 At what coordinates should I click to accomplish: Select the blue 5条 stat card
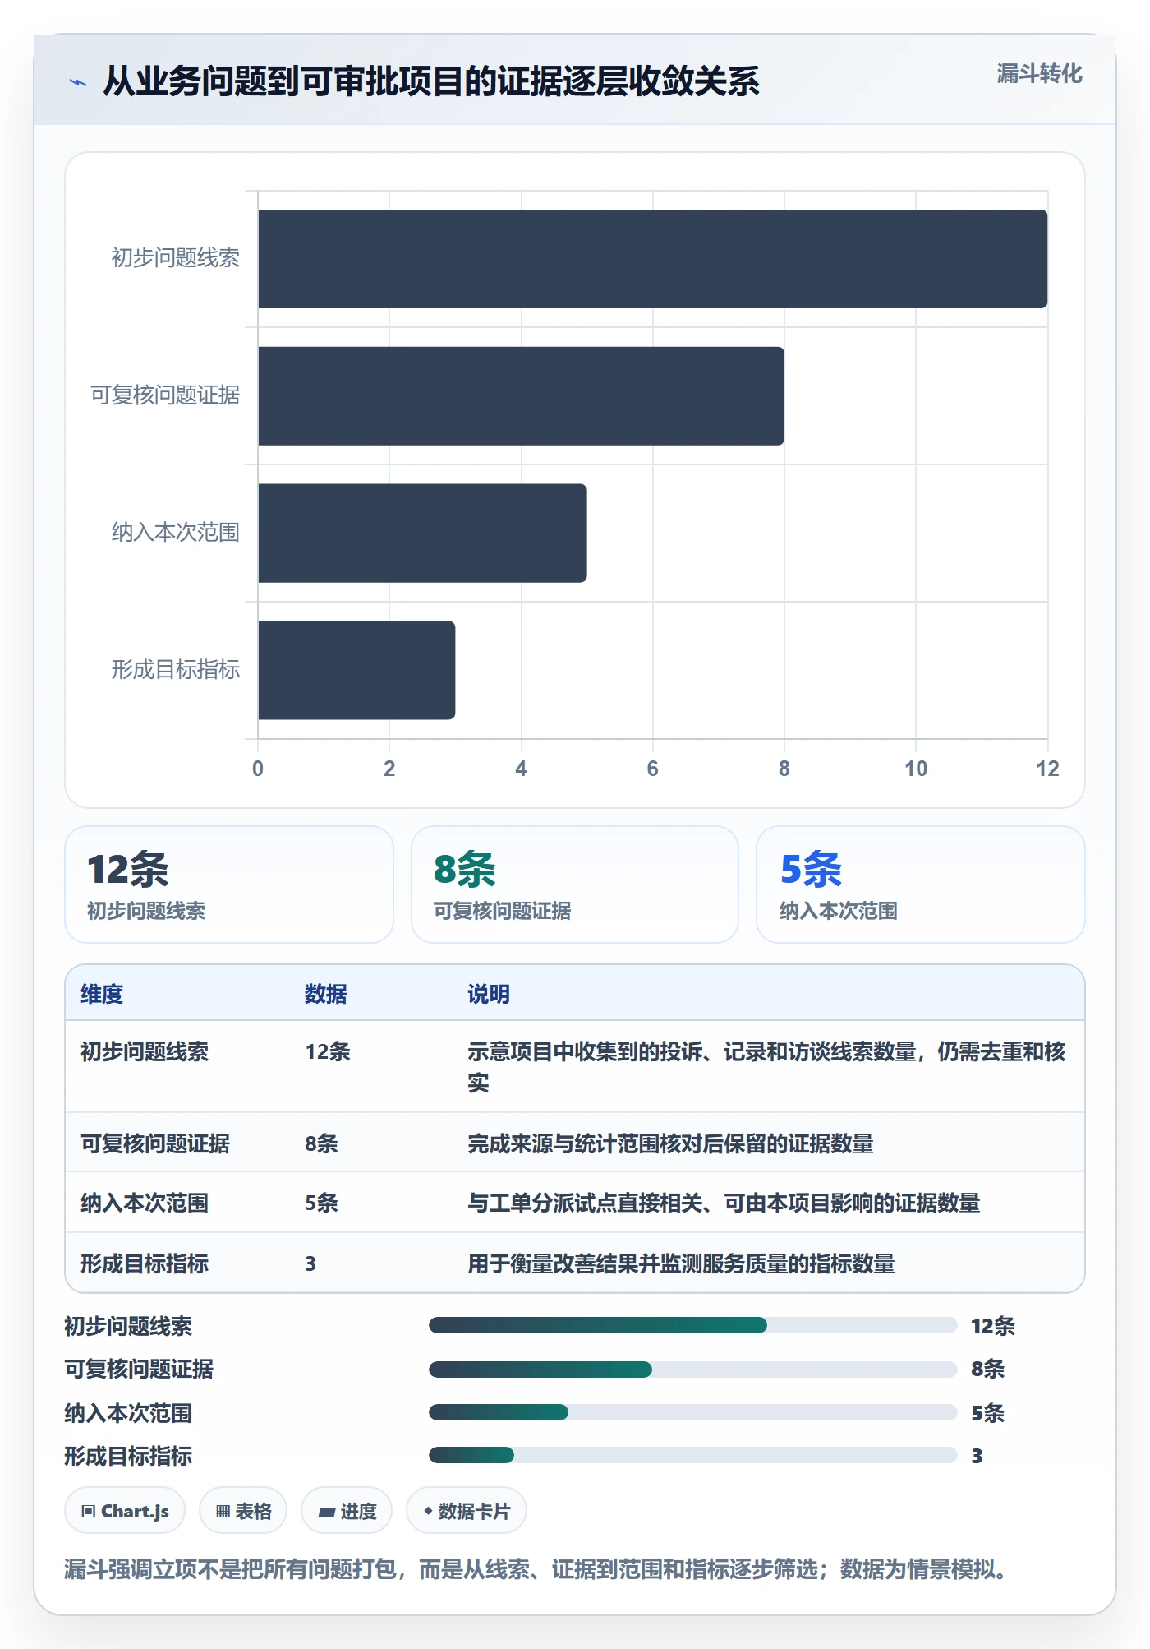pyautogui.click(x=921, y=885)
